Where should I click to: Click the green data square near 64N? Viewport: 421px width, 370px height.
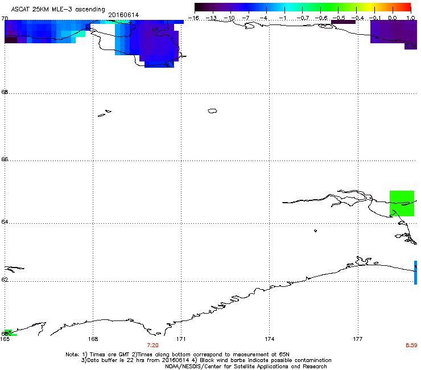pyautogui.click(x=402, y=203)
